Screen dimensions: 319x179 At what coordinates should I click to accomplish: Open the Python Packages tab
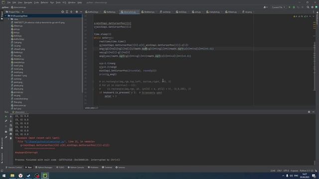coord(44,168)
